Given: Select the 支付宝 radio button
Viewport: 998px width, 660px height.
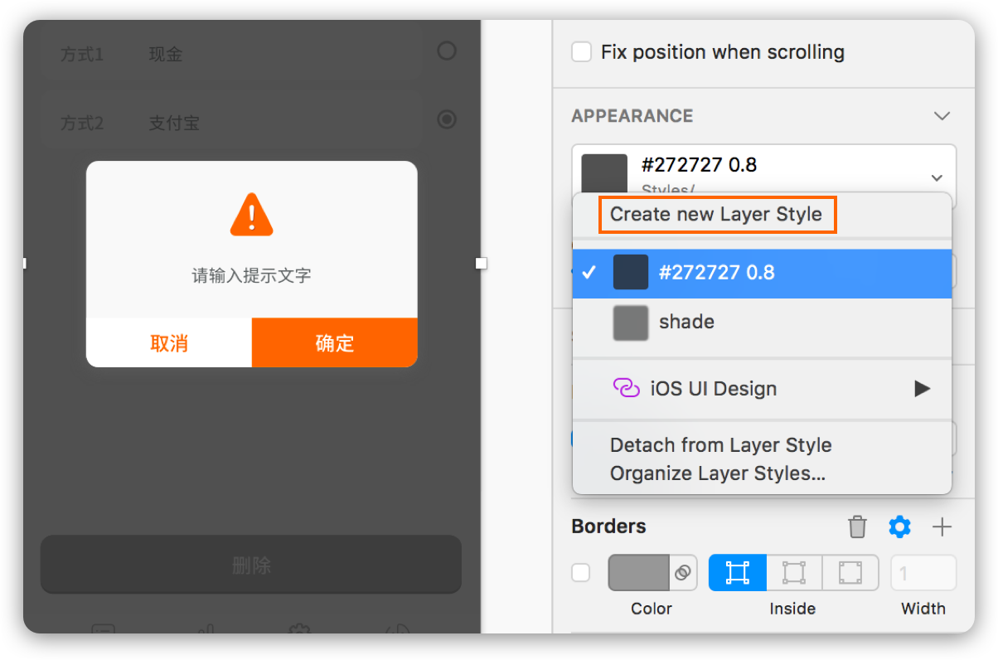Looking at the screenshot, I should 447,120.
